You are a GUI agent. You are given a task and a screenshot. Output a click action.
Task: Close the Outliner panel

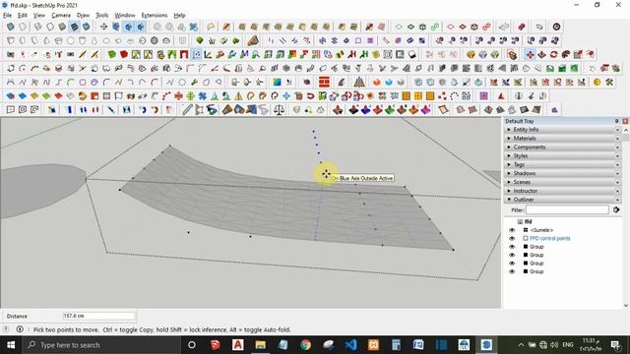(x=617, y=200)
